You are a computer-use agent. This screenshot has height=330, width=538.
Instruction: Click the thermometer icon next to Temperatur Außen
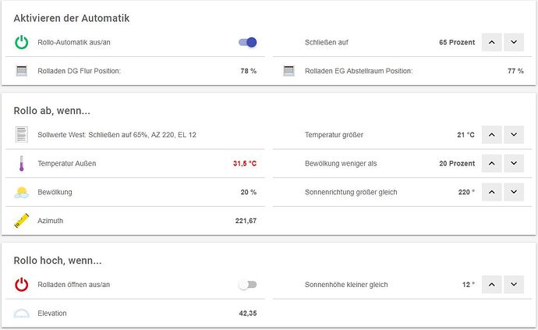[22, 164]
